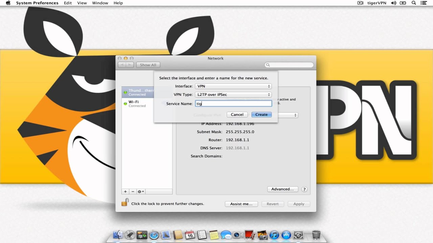This screenshot has height=243, width=433.
Task: Go forward with the right arrow button
Action: tap(130, 65)
